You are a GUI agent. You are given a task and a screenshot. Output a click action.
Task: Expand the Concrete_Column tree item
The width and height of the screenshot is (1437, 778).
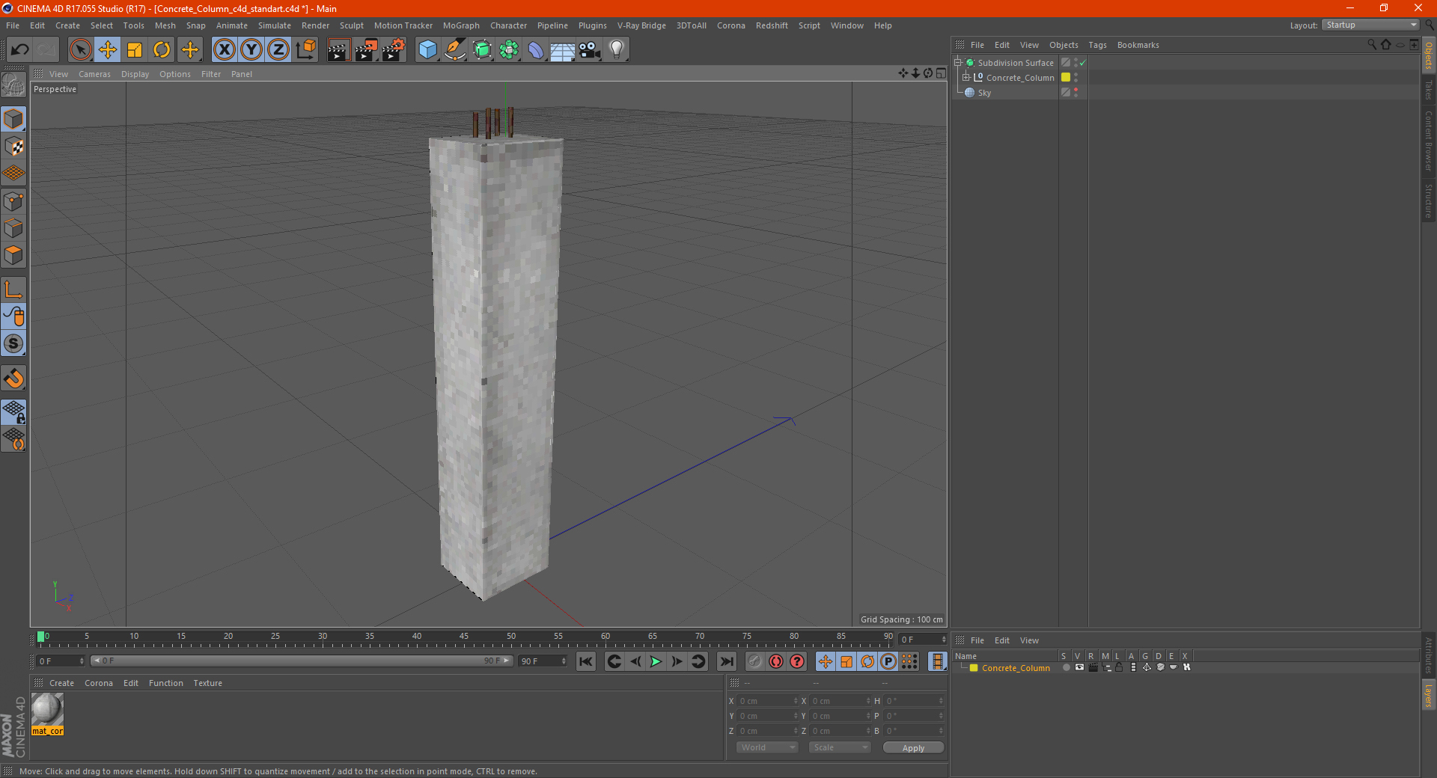coord(965,77)
